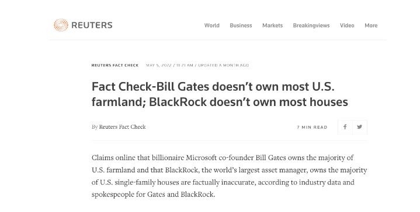The width and height of the screenshot is (420, 212).
Task: Click the word "By" before the byline
Action: pyautogui.click(x=95, y=127)
